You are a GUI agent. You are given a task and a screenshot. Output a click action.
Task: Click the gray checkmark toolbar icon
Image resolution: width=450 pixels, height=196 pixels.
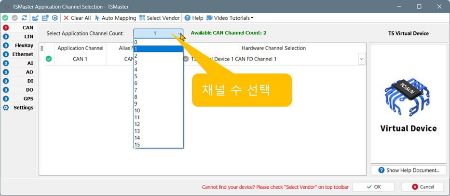pyautogui.click(x=14, y=18)
